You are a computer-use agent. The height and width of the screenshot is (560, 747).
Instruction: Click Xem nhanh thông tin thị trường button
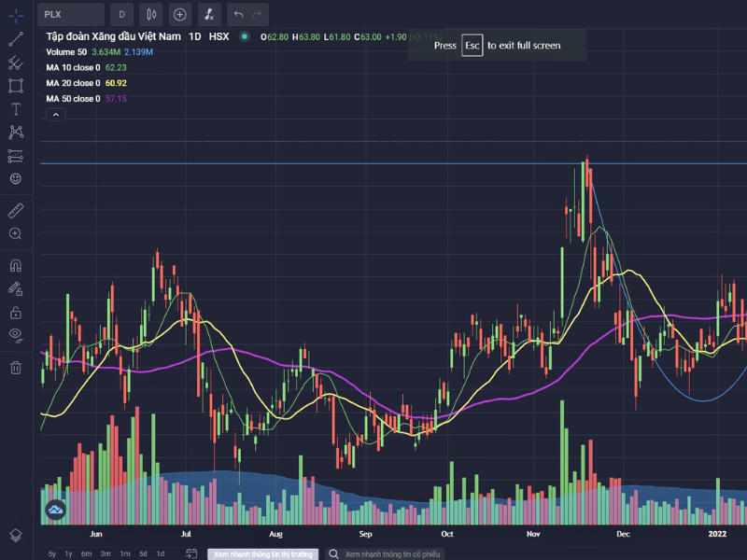click(263, 553)
